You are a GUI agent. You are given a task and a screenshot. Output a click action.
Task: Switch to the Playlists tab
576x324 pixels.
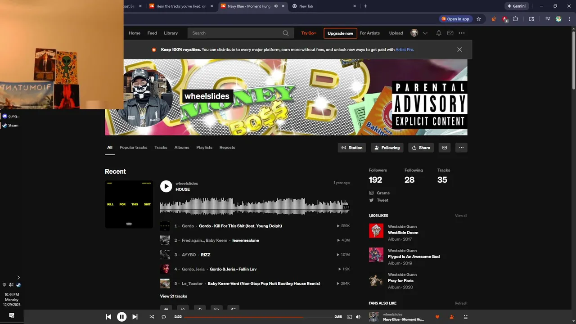click(x=204, y=148)
